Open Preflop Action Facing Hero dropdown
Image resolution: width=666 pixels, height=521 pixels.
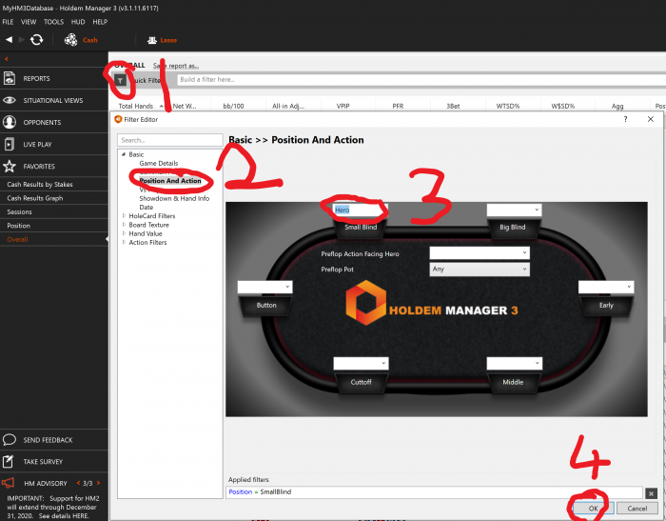[480, 253]
